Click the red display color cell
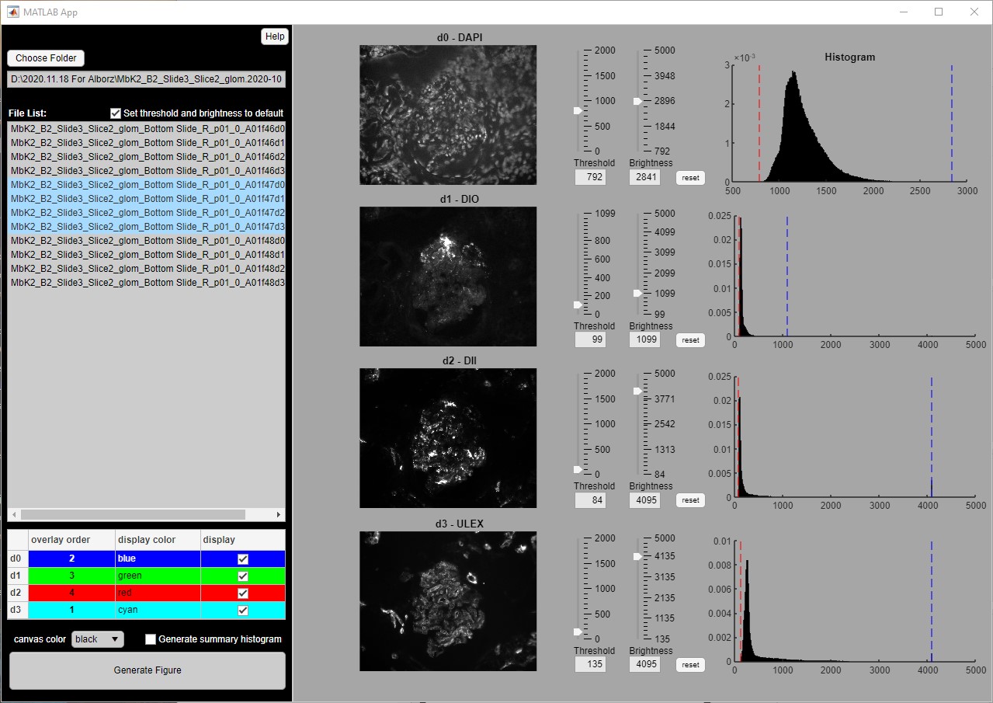993x703 pixels. [x=158, y=593]
